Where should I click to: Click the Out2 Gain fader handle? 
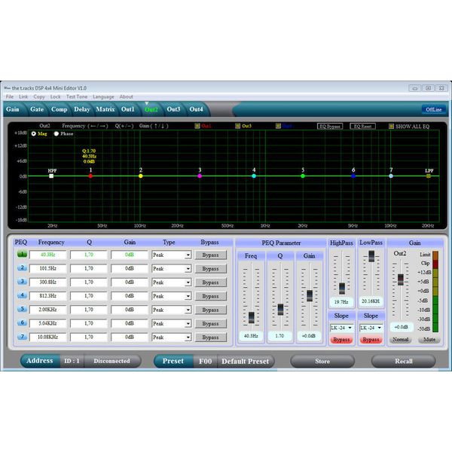(x=401, y=279)
